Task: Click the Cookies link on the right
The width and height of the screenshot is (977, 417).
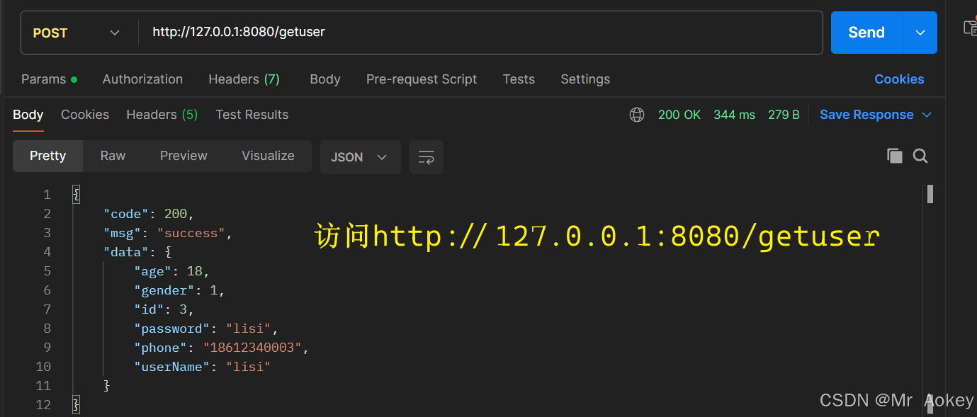Action: click(899, 79)
